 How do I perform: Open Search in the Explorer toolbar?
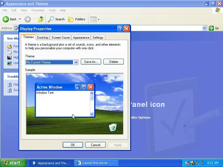[56, 19]
